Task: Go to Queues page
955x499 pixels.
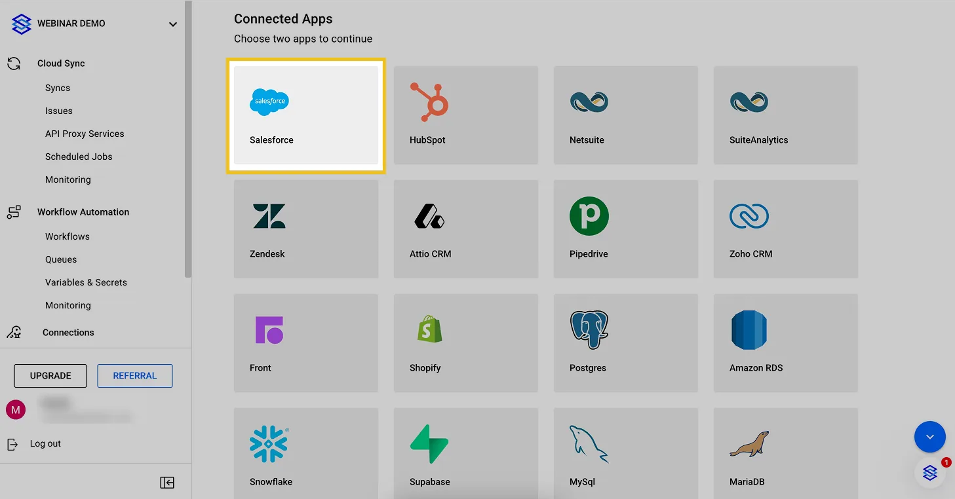Action: tap(61, 259)
